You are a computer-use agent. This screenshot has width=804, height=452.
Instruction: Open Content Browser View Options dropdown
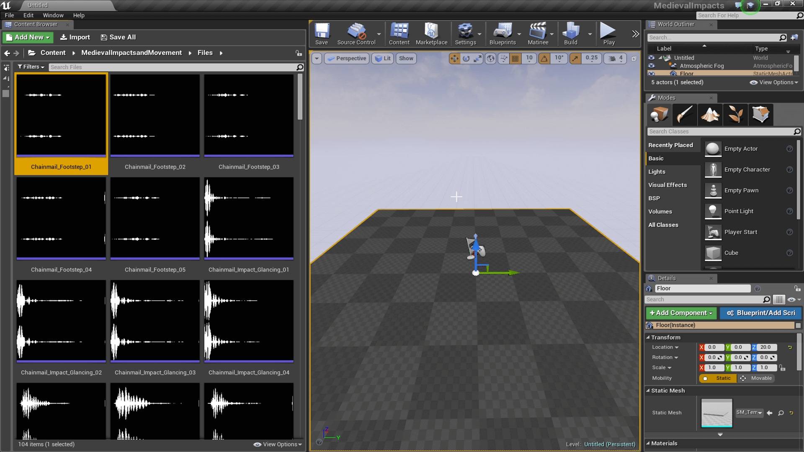point(278,444)
